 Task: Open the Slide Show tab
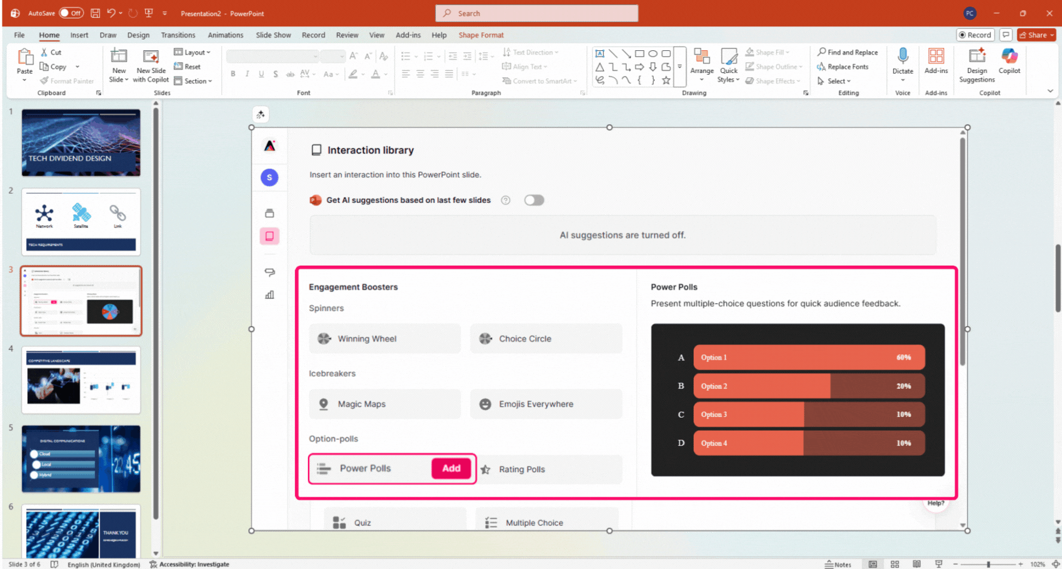[x=273, y=35]
